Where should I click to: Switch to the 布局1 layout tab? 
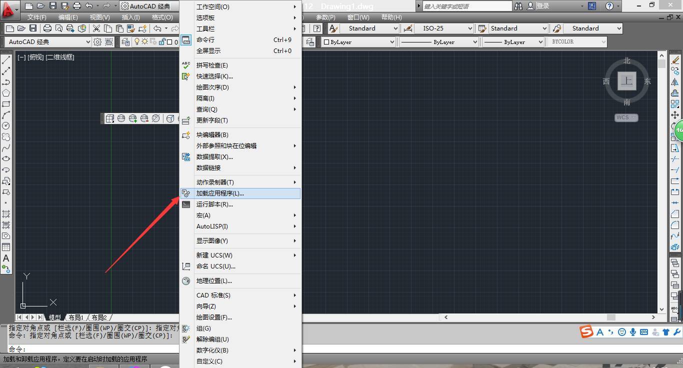tap(75, 317)
